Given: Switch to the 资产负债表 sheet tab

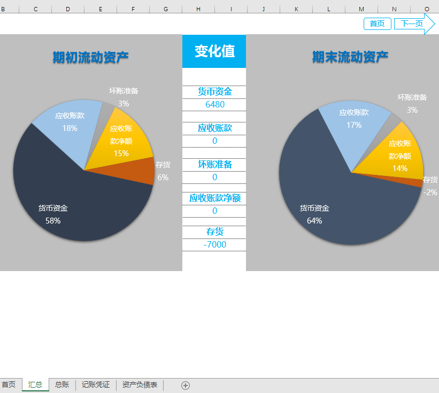Looking at the screenshot, I should point(140,384).
